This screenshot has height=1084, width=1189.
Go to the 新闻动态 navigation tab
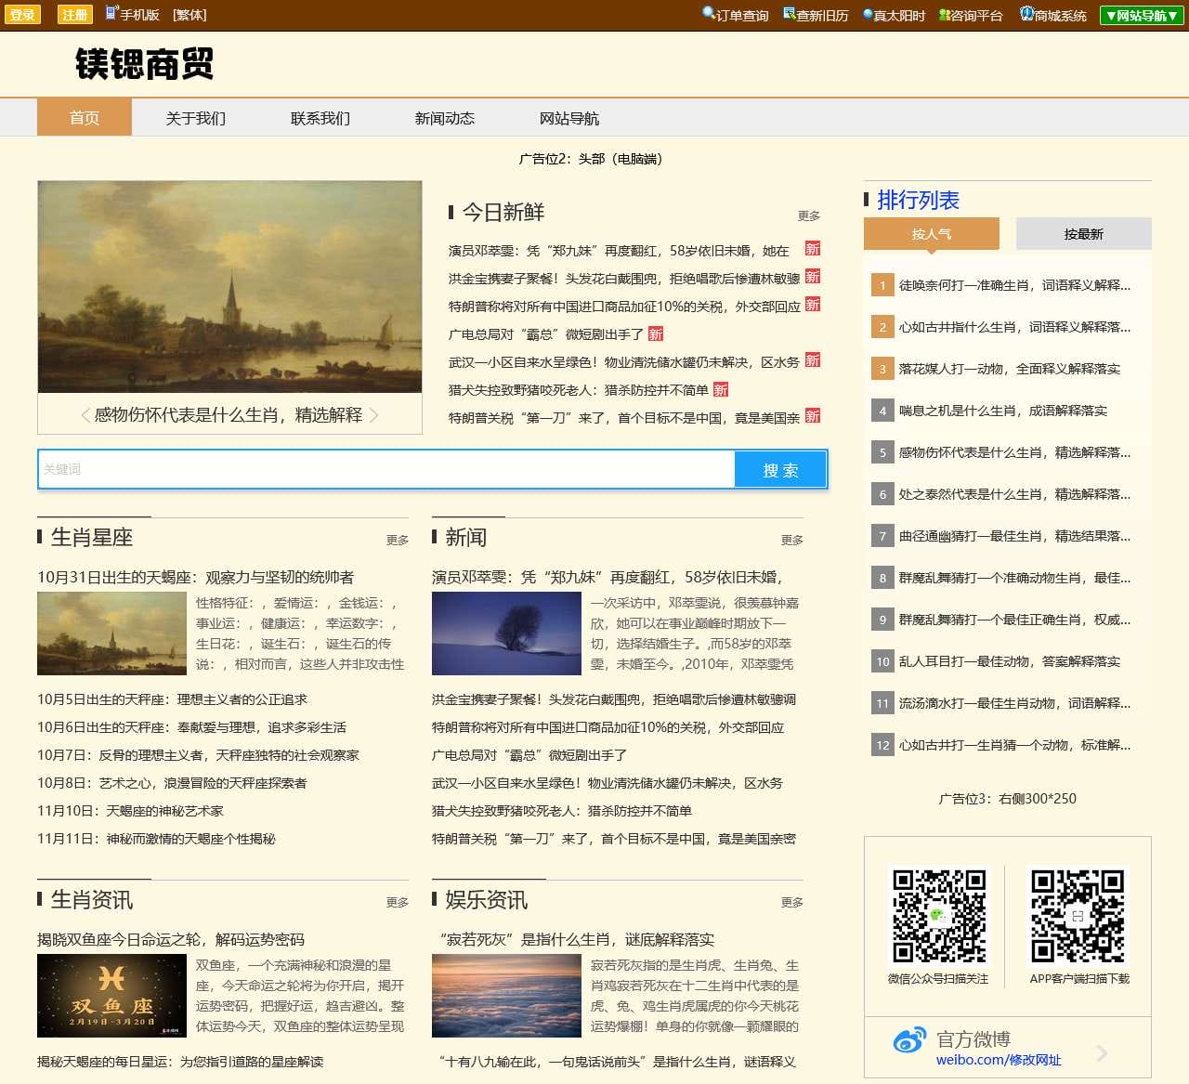coord(444,118)
